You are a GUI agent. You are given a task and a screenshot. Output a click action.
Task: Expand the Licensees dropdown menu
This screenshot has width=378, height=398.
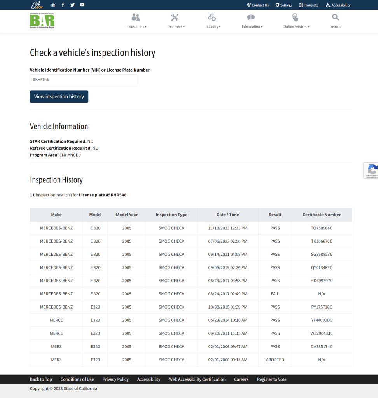click(176, 21)
